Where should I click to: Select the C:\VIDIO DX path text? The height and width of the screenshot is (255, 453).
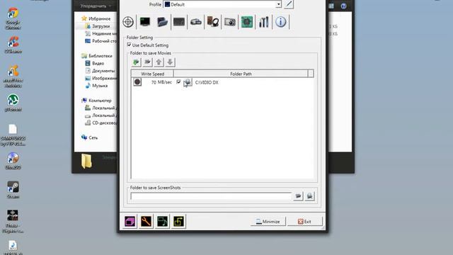click(207, 82)
